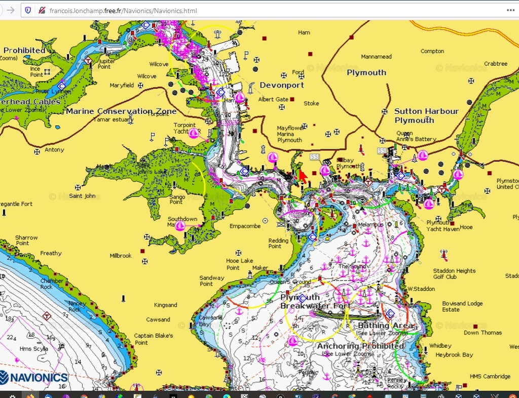The image size is (519, 398).
Task: Select the red T diamond near Ninney Rock
Action: pos(47,316)
